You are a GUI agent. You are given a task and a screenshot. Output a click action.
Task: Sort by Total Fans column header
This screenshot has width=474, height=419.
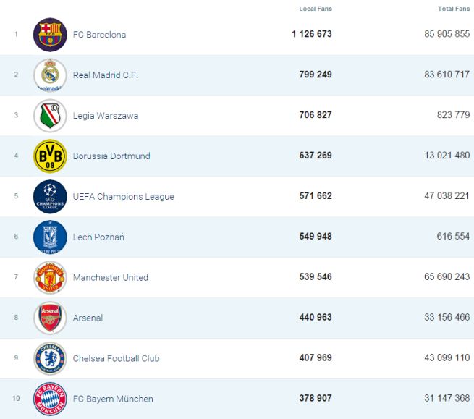tap(454, 9)
